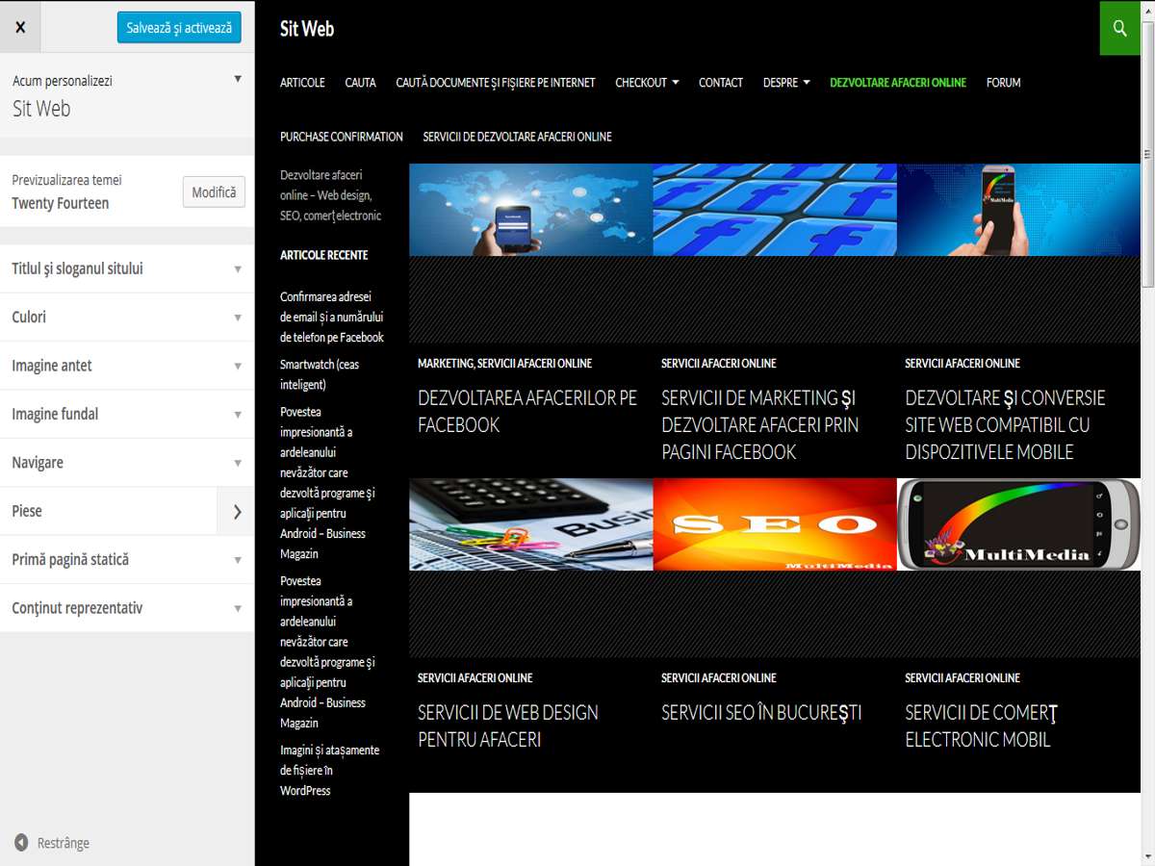The height and width of the screenshot is (866, 1155).
Task: Open Dezvoltare și conversie site web post
Action: click(x=1005, y=424)
